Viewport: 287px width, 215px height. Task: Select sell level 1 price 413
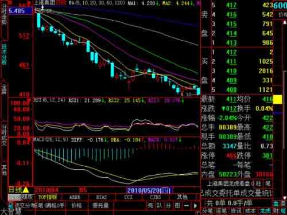click(231, 43)
